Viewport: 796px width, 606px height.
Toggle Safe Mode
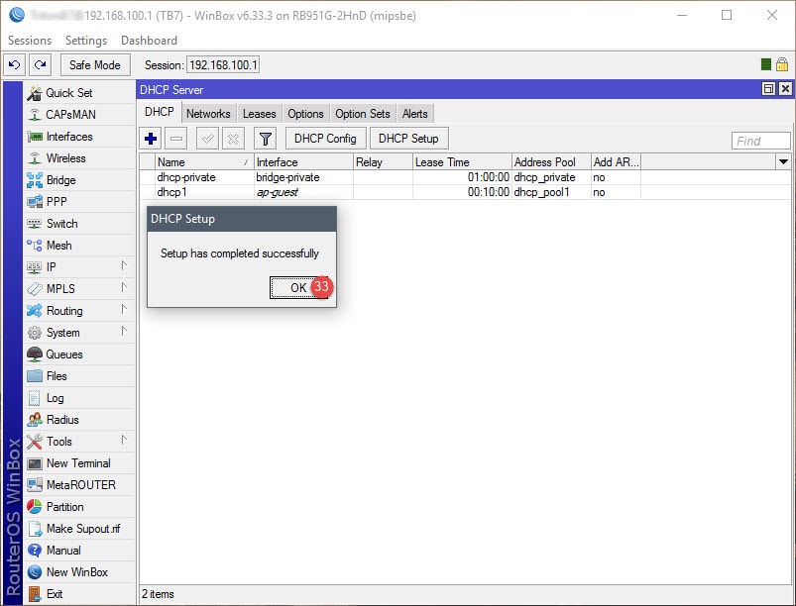[x=95, y=65]
